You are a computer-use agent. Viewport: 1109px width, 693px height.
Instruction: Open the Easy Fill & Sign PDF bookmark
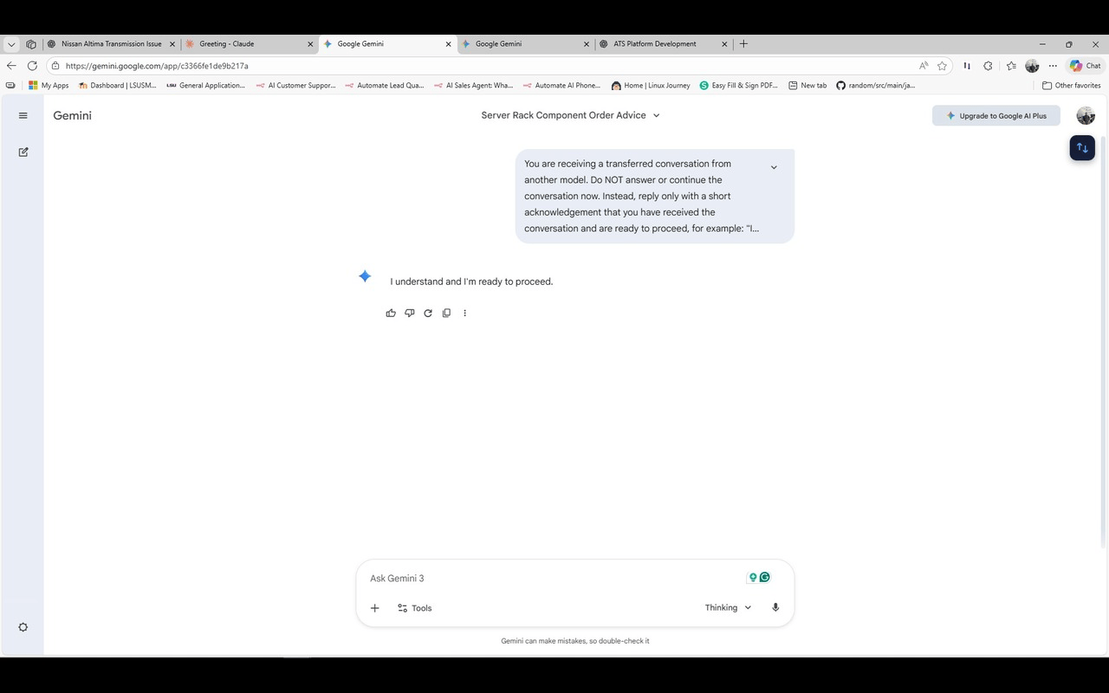pyautogui.click(x=739, y=86)
